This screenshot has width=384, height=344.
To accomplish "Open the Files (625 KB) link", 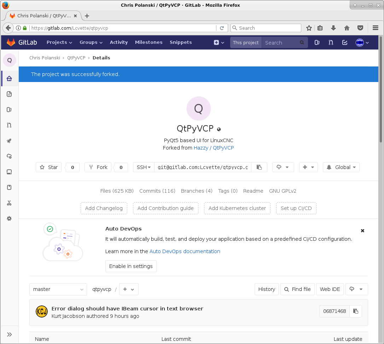I will [117, 191].
